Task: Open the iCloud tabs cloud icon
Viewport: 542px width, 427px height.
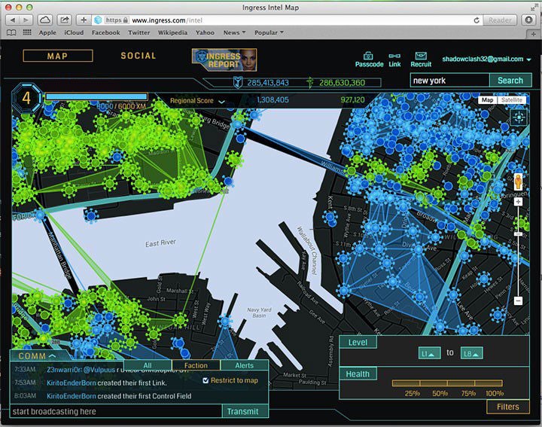Action: [45, 20]
